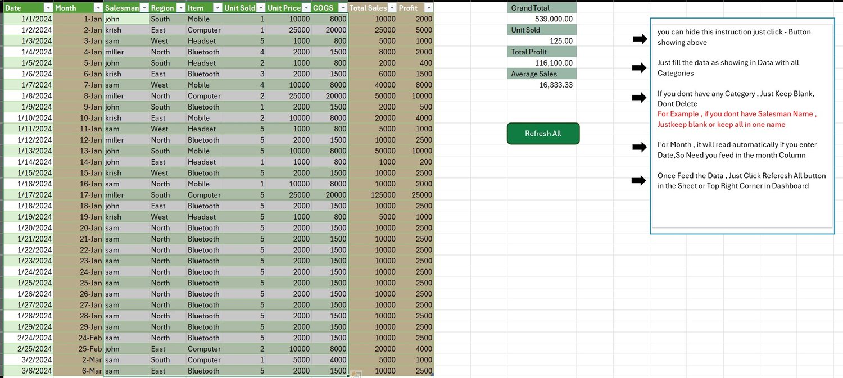Click region West in the 1/3/2024 row
Screen dimensions: 843x378
coord(167,41)
